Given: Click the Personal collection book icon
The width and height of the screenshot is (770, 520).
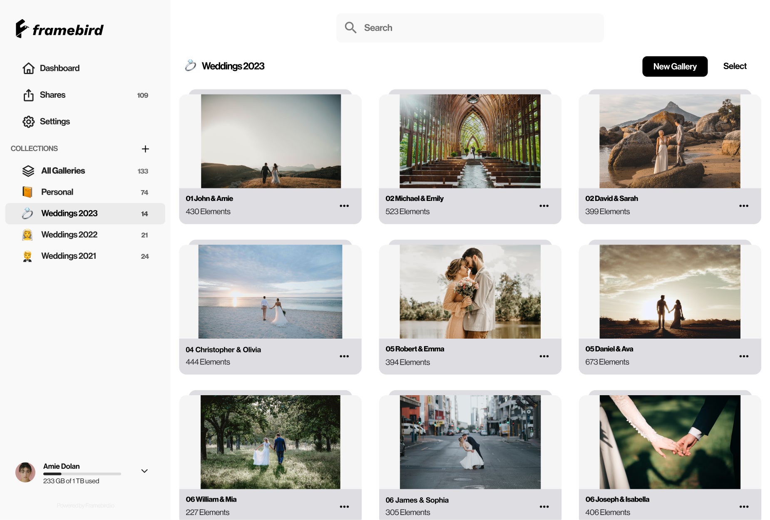Looking at the screenshot, I should pos(27,192).
